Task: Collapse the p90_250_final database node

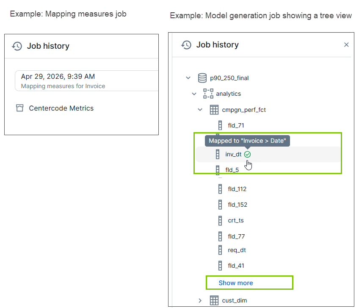Action: pyautogui.click(x=188, y=78)
